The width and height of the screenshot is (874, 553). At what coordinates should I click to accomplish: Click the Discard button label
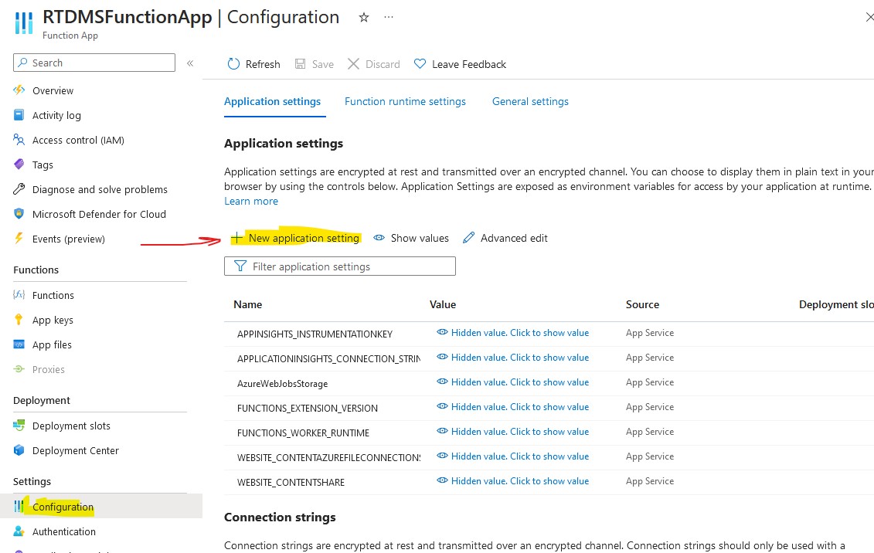(x=383, y=64)
